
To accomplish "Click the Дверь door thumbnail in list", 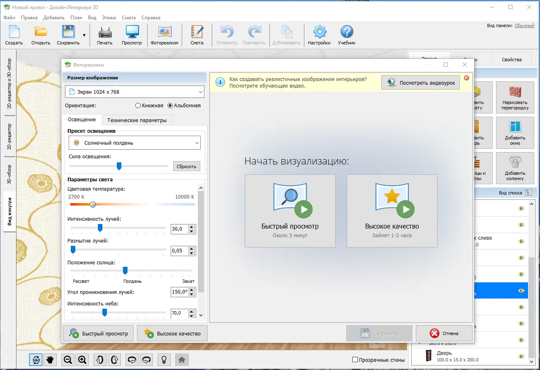I will pos(429,356).
